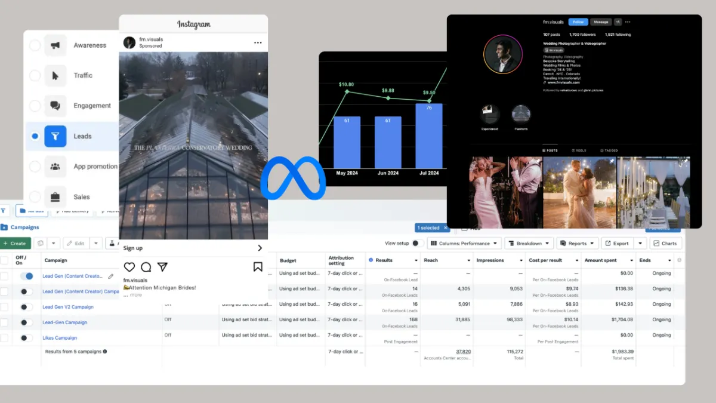
Task: Click the Edit button in the campaigns toolbar
Action: tap(76, 244)
